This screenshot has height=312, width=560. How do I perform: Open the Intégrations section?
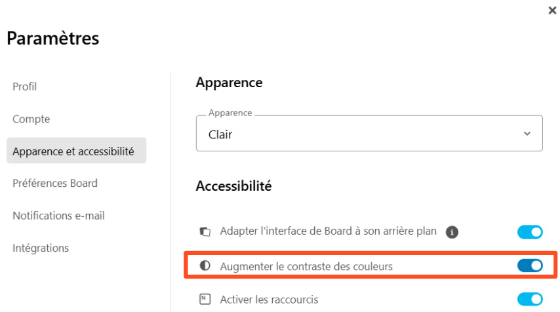(x=41, y=248)
